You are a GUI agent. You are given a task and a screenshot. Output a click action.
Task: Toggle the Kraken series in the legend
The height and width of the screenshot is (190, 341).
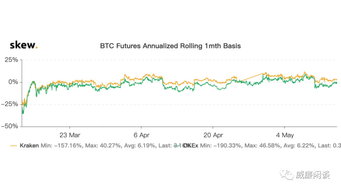[26, 145]
